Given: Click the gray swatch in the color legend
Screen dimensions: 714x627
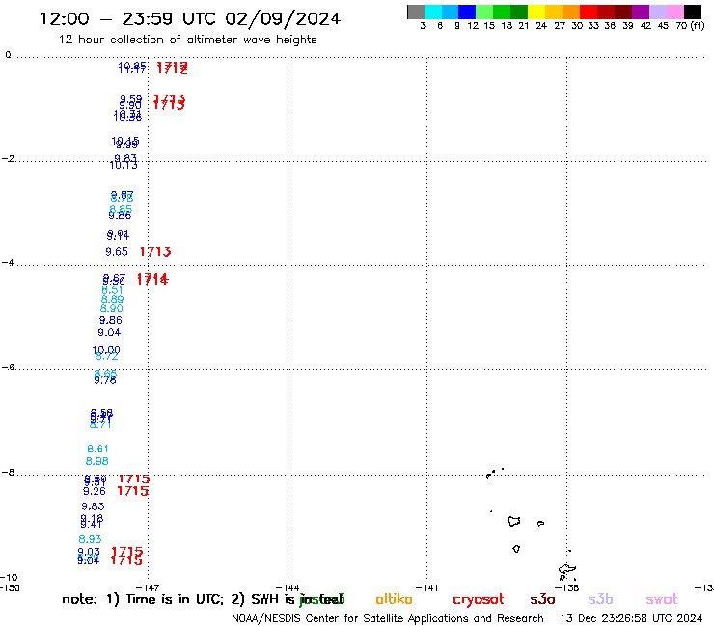Looking at the screenshot, I should click(x=416, y=12).
